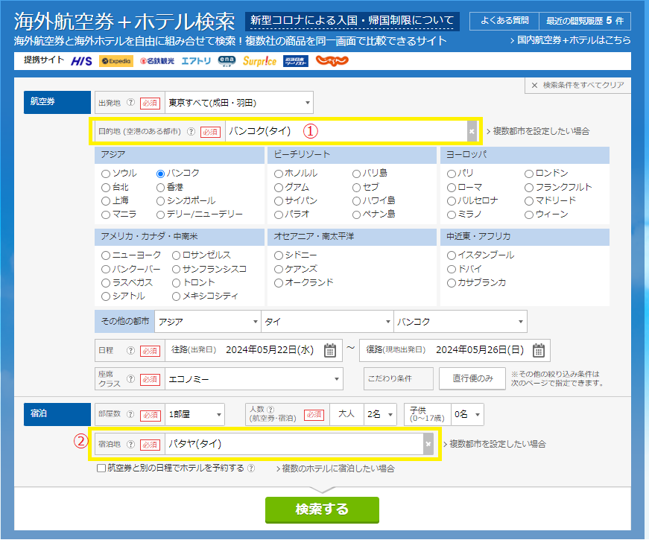Choose ロンドン as destination
This screenshot has width=649, height=540.
coord(529,174)
